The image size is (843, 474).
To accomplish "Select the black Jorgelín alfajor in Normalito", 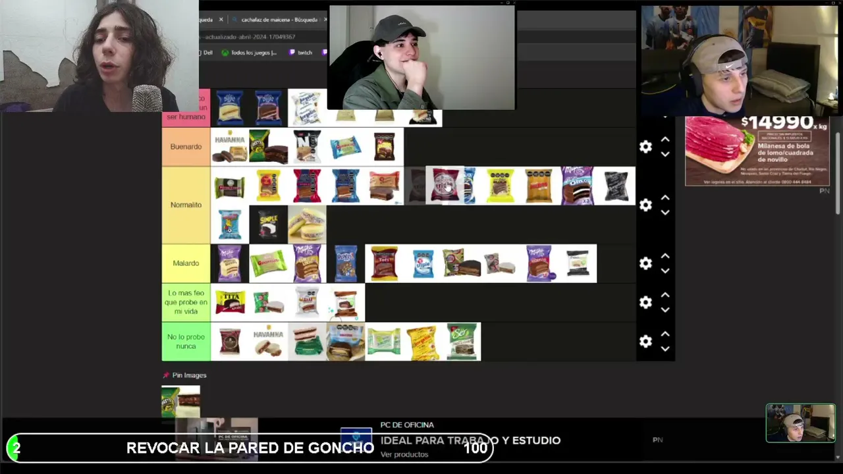I will pyautogui.click(x=616, y=186).
